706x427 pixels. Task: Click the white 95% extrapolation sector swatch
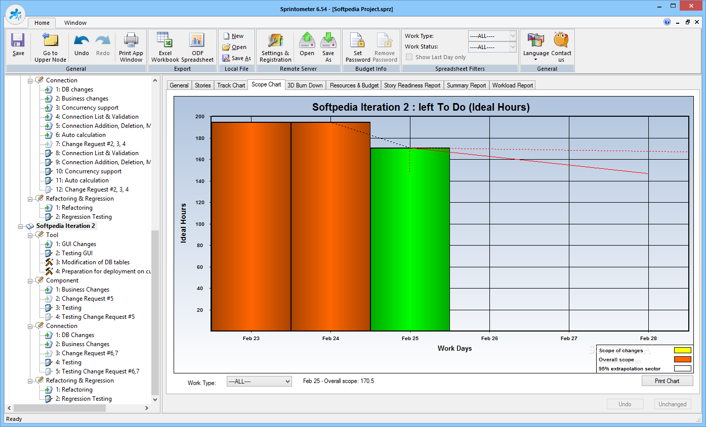click(x=682, y=368)
